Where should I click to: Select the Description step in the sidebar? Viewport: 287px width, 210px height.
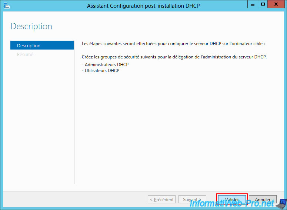click(42, 45)
